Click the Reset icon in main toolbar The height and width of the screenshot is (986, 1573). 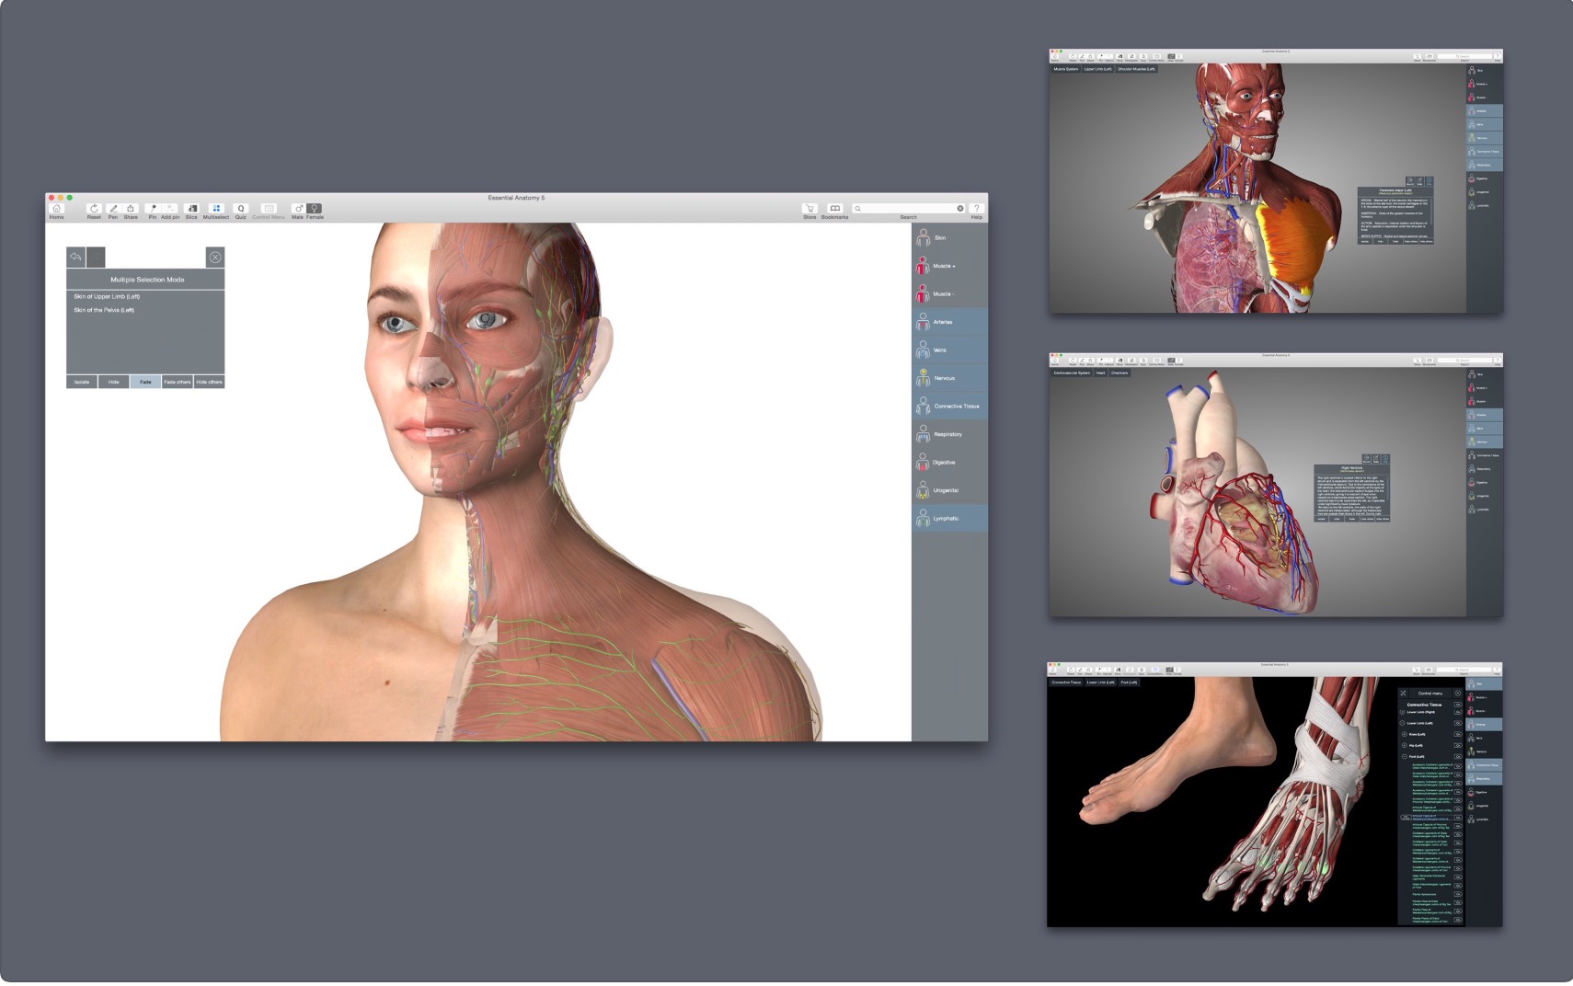click(x=94, y=211)
